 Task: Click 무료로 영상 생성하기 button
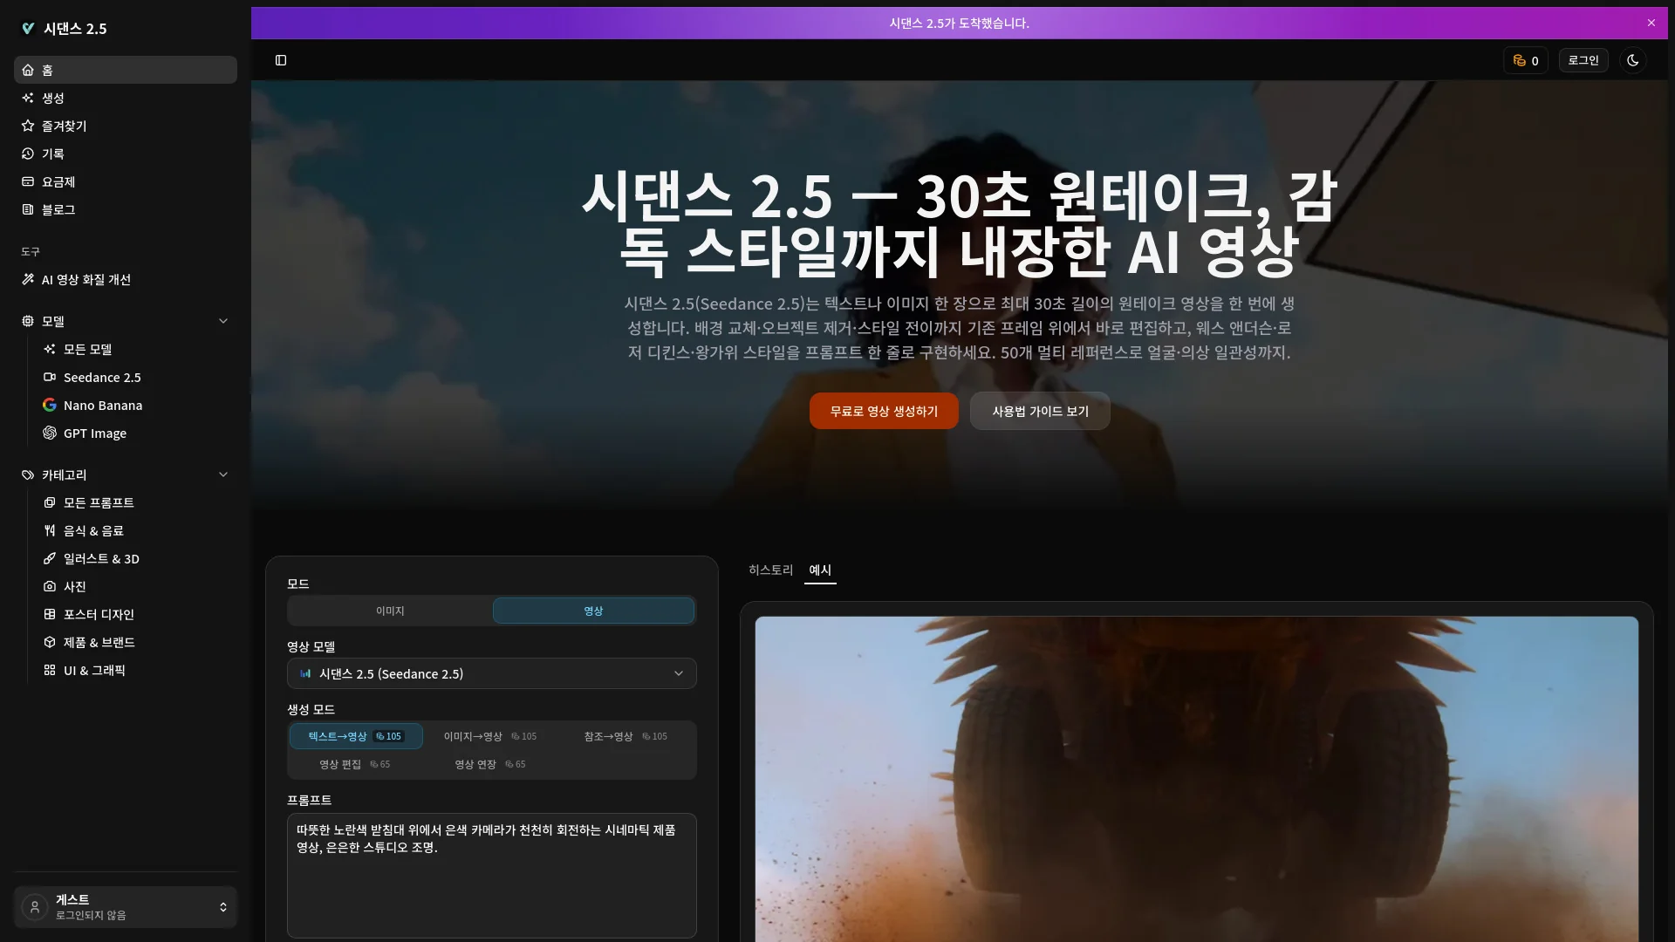[884, 411]
